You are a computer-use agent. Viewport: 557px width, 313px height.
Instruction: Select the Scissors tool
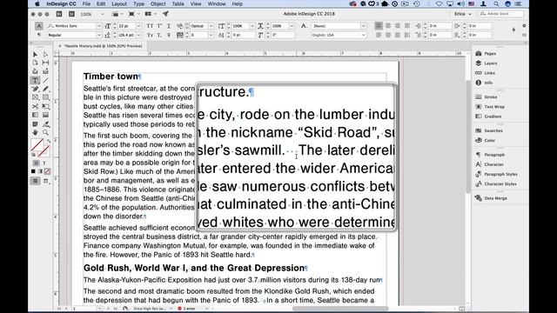click(x=35, y=106)
